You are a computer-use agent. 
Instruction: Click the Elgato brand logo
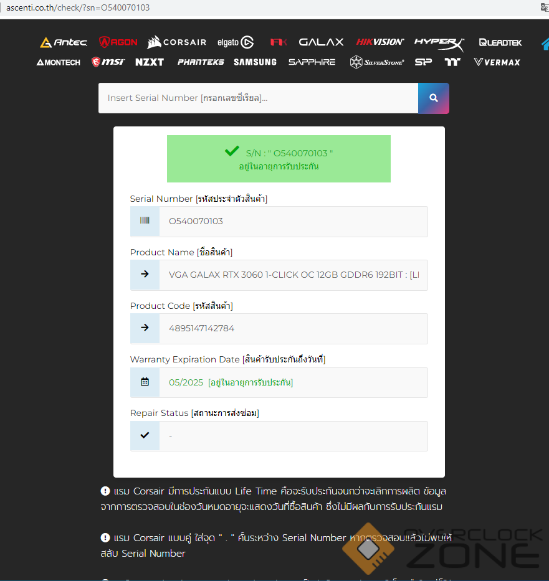tap(236, 42)
